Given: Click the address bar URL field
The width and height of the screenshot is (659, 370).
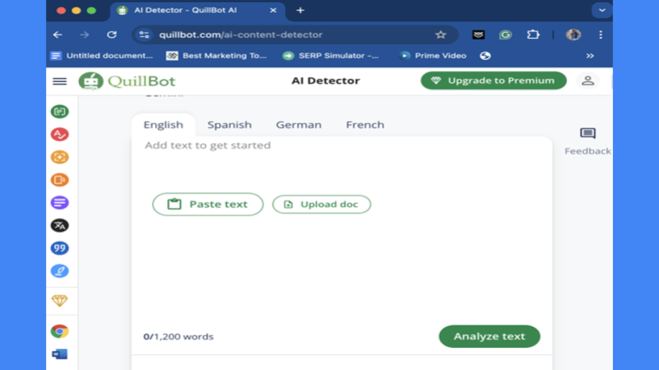Looking at the screenshot, I should point(294,35).
